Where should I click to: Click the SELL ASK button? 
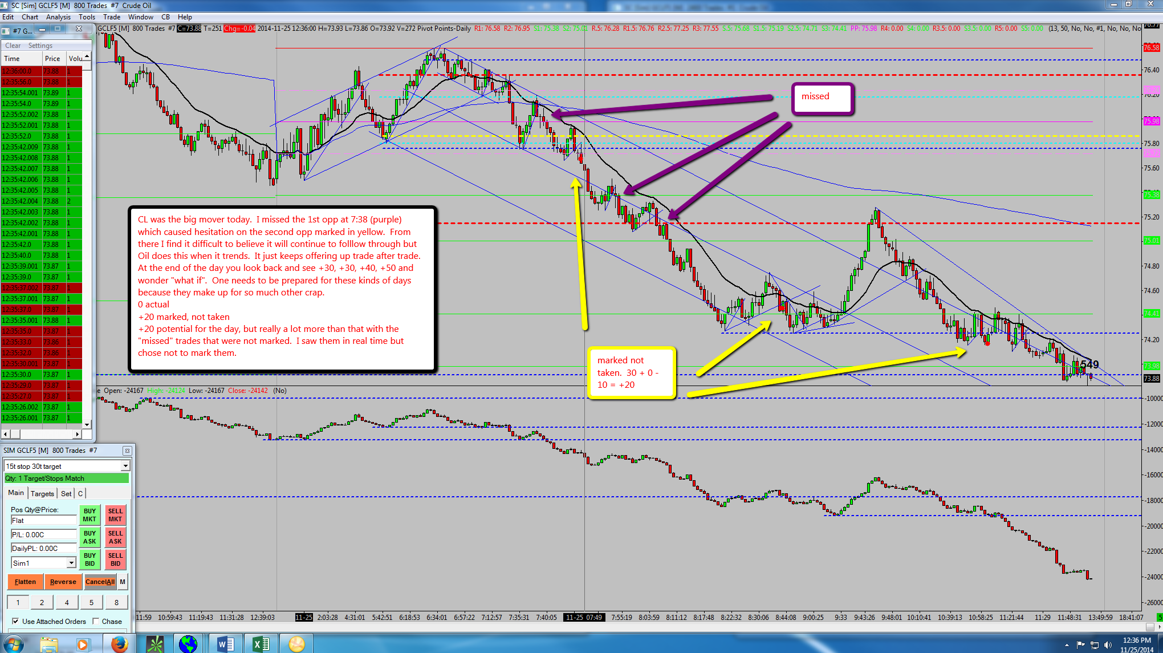(115, 537)
